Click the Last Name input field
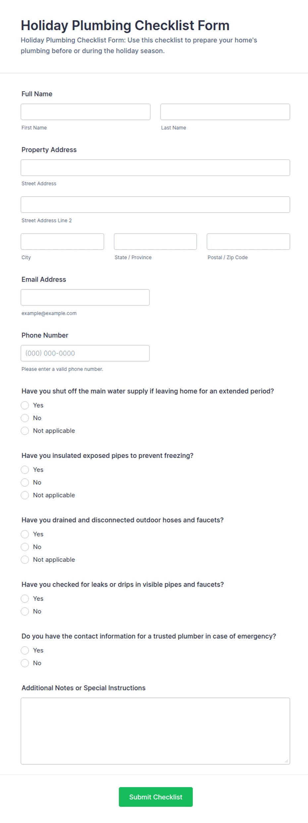Image resolution: width=308 pixels, height=823 pixels. click(225, 112)
